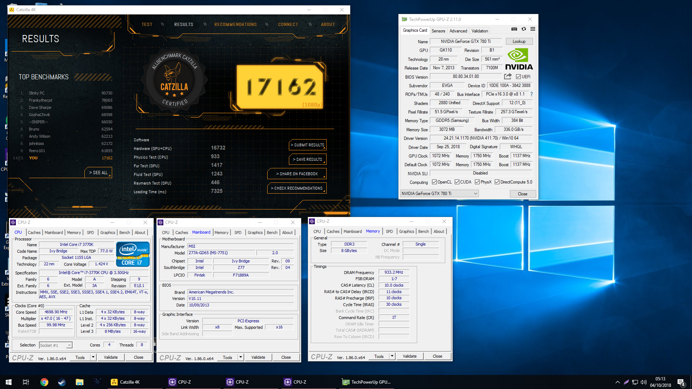Image resolution: width=692 pixels, height=389 pixels.
Task: Open Caches tab in first CPU-Z window
Action: (34, 233)
